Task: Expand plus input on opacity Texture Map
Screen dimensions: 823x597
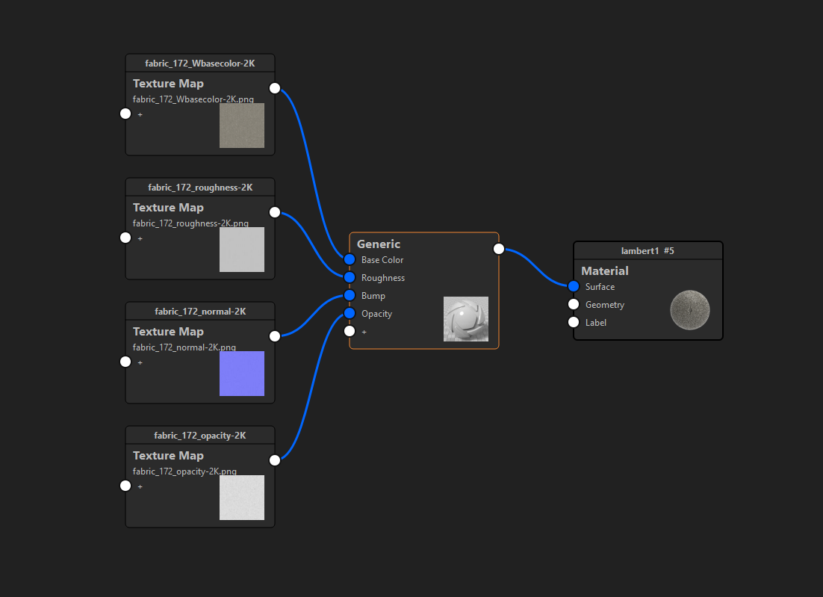Action: click(x=125, y=486)
